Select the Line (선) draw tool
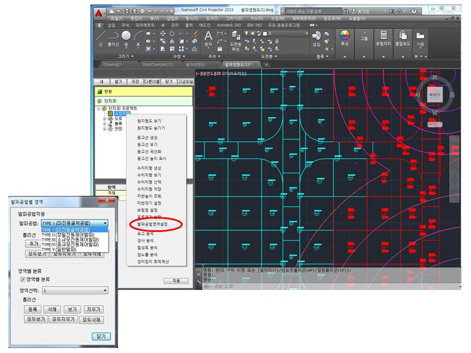Image resolution: width=471 pixels, height=353 pixels. pyautogui.click(x=101, y=39)
